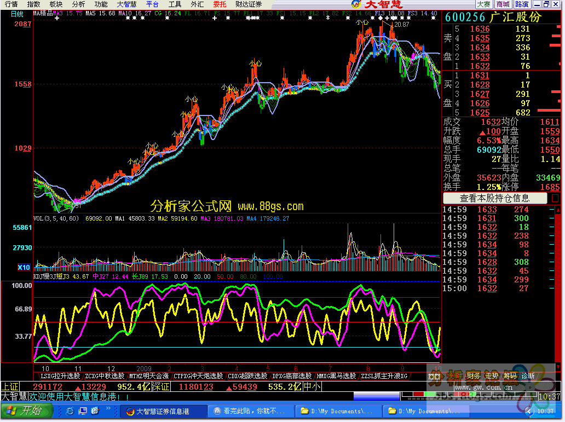The image size is (565, 422).
Task: Click the stock title 600256 广汇股份
Action: [493, 17]
